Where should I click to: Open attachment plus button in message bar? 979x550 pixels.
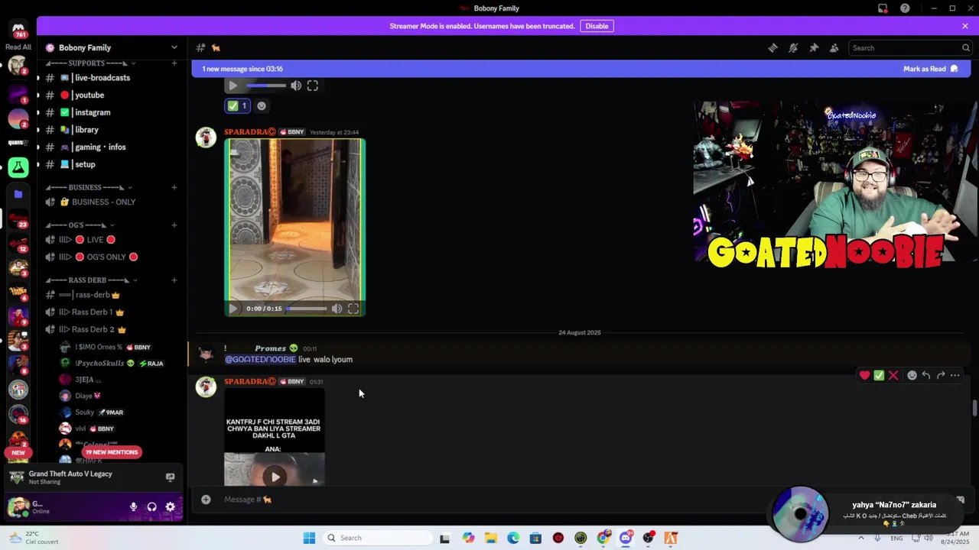click(206, 500)
